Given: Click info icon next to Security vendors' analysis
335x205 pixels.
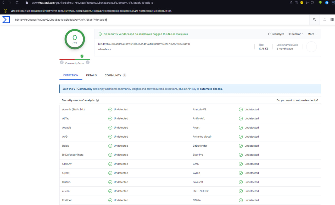Looking at the screenshot, I should (x=97, y=100).
